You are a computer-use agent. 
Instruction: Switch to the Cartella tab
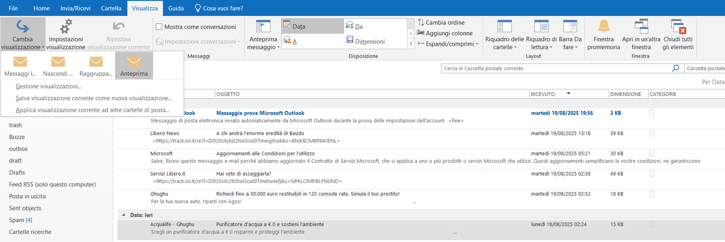(x=111, y=8)
